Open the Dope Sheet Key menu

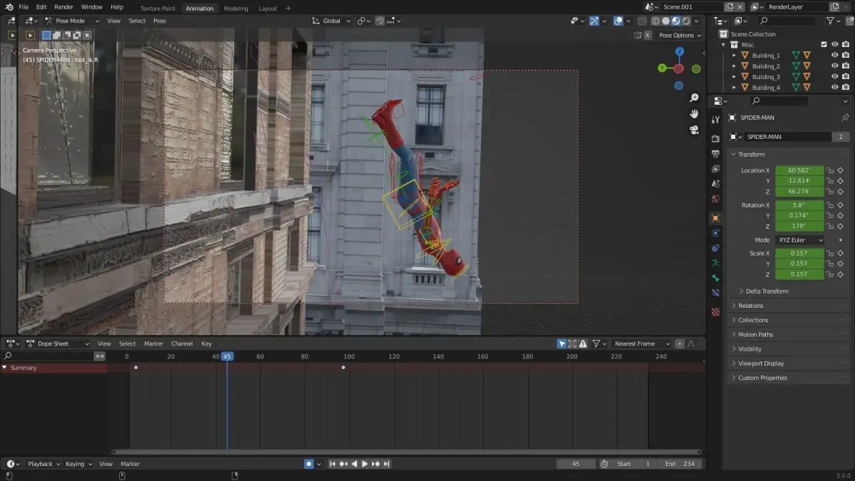click(x=207, y=343)
